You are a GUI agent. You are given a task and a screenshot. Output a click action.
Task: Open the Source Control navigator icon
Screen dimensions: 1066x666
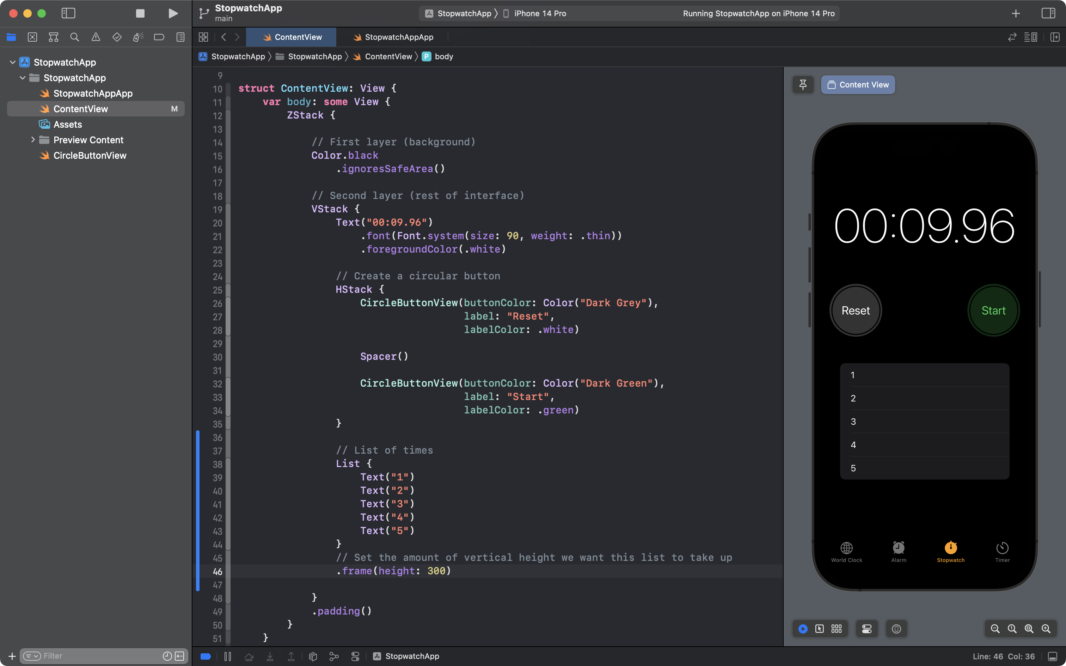coord(32,37)
